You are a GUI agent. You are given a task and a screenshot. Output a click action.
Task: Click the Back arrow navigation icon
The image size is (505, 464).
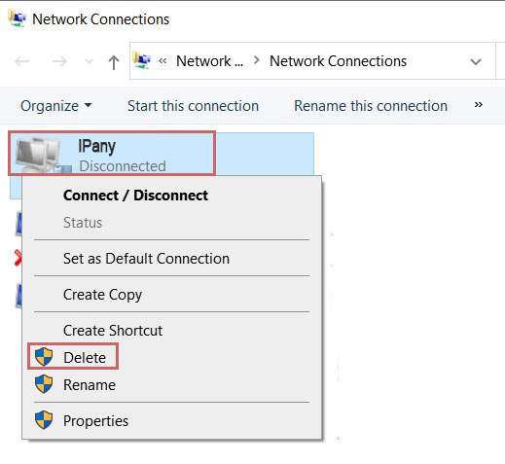22,61
